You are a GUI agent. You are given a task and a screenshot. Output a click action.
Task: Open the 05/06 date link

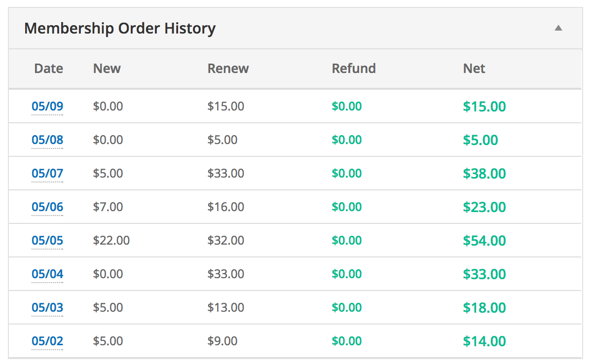(47, 207)
